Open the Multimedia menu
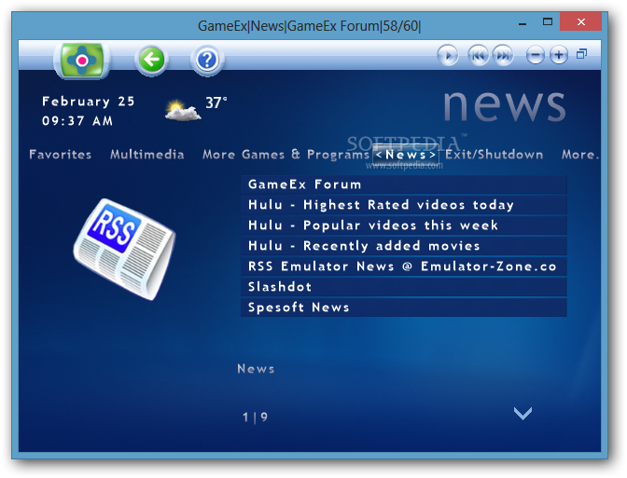Image resolution: width=627 pixels, height=478 pixels. pos(147,154)
